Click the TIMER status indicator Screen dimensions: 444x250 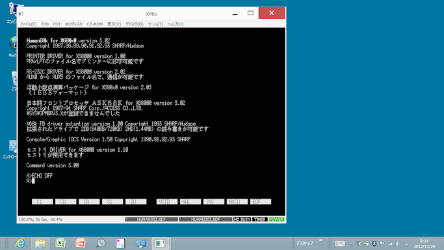(259, 219)
